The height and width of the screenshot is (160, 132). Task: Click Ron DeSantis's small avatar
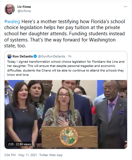[x=9, y=56]
